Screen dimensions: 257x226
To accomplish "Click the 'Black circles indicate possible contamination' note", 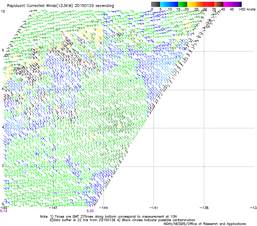I will tap(158, 220).
